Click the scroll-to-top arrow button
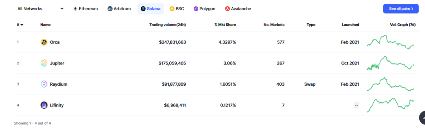Screen dimensions: 425x133 click(x=424, y=118)
